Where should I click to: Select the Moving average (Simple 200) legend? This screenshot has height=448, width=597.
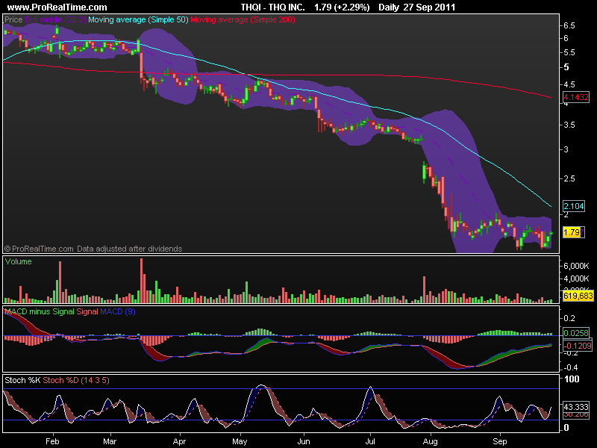pyautogui.click(x=243, y=19)
